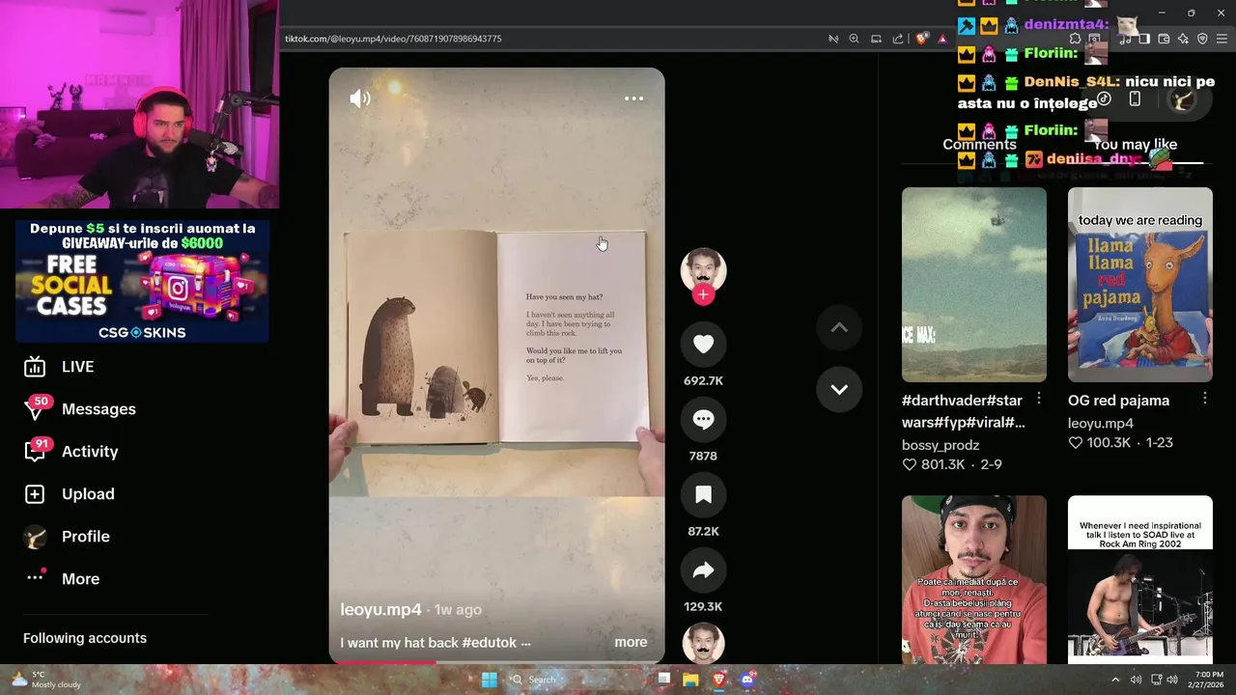Open options for the #darthvader video card

pos(1039,399)
